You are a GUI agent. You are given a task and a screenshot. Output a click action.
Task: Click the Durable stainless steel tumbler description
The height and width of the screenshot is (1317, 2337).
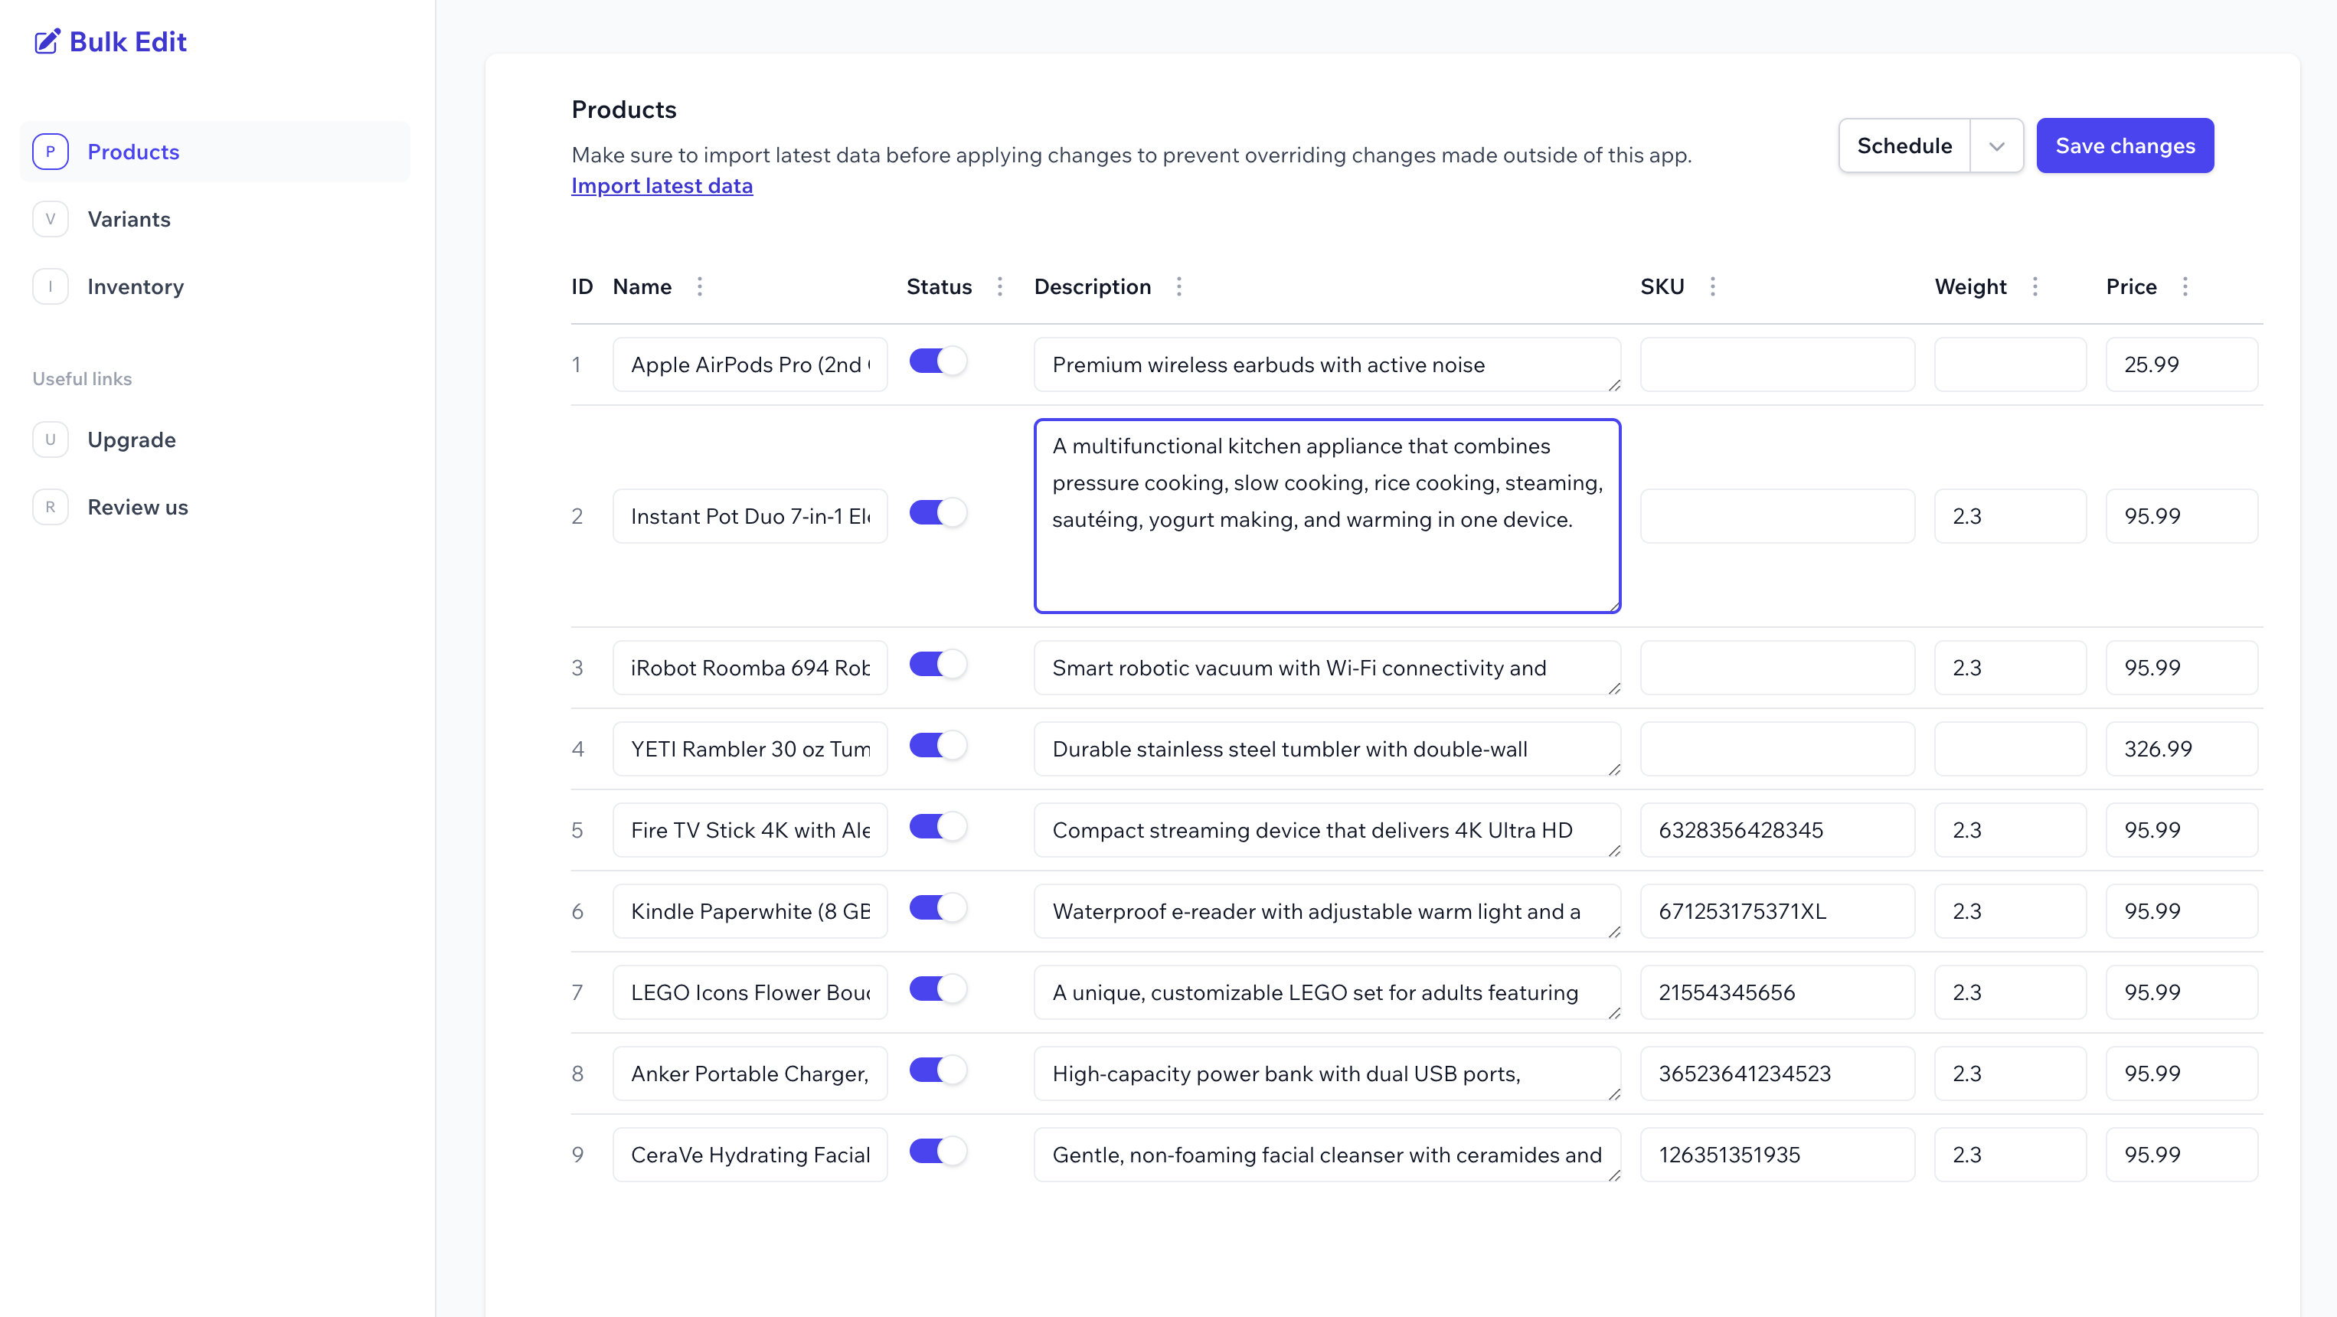point(1327,749)
